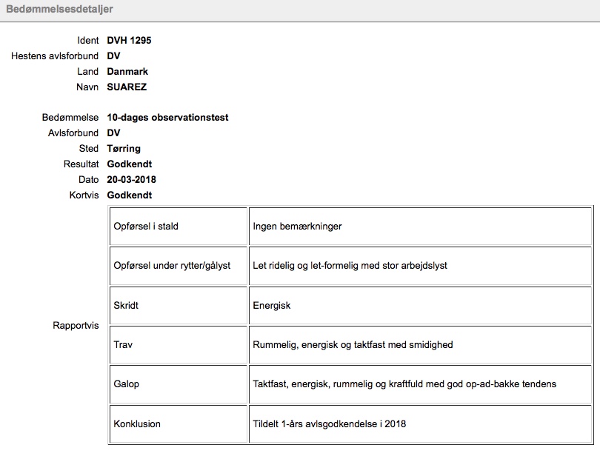The width and height of the screenshot is (600, 462).
Task: Click the Energisk cell for Skridt
Action: click(420, 306)
